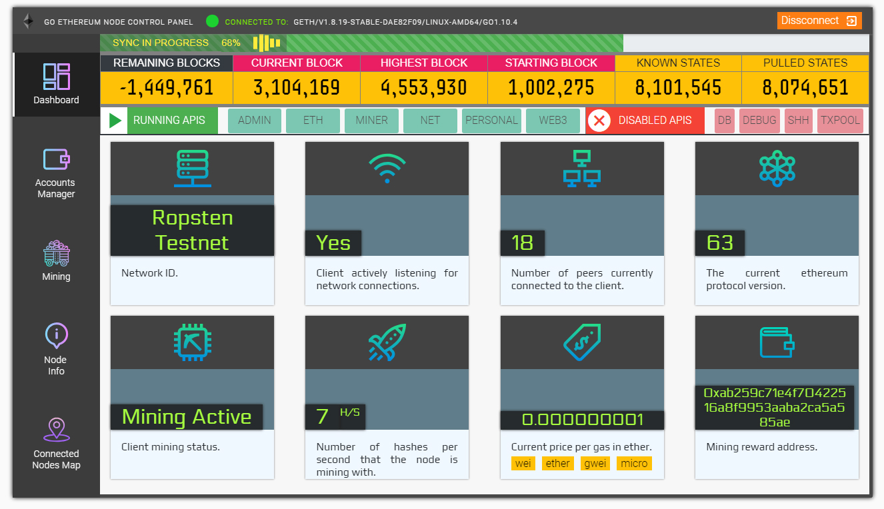Click the highest block value 4,553,930
884x509 pixels.
pyautogui.click(x=424, y=87)
